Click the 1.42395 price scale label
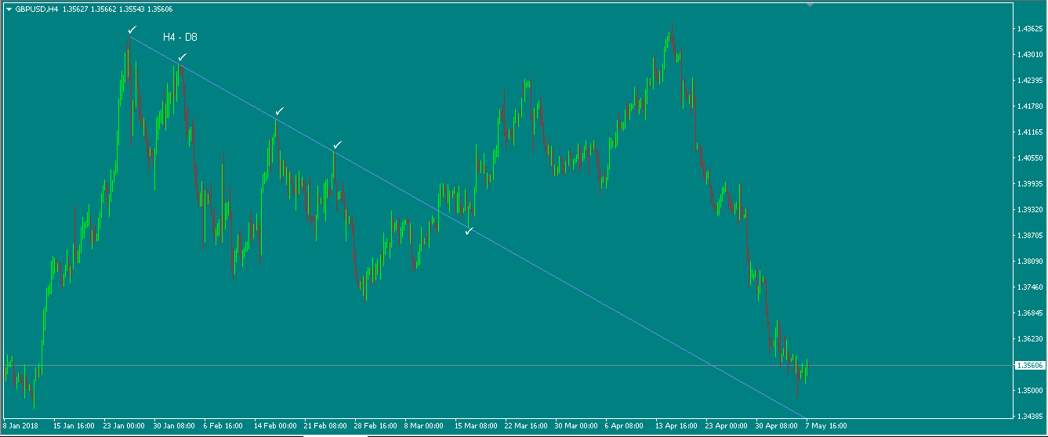1048x437 pixels. pyautogui.click(x=1029, y=81)
